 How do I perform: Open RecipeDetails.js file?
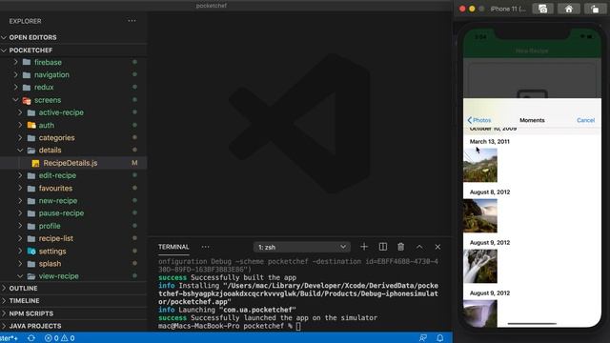click(70, 163)
